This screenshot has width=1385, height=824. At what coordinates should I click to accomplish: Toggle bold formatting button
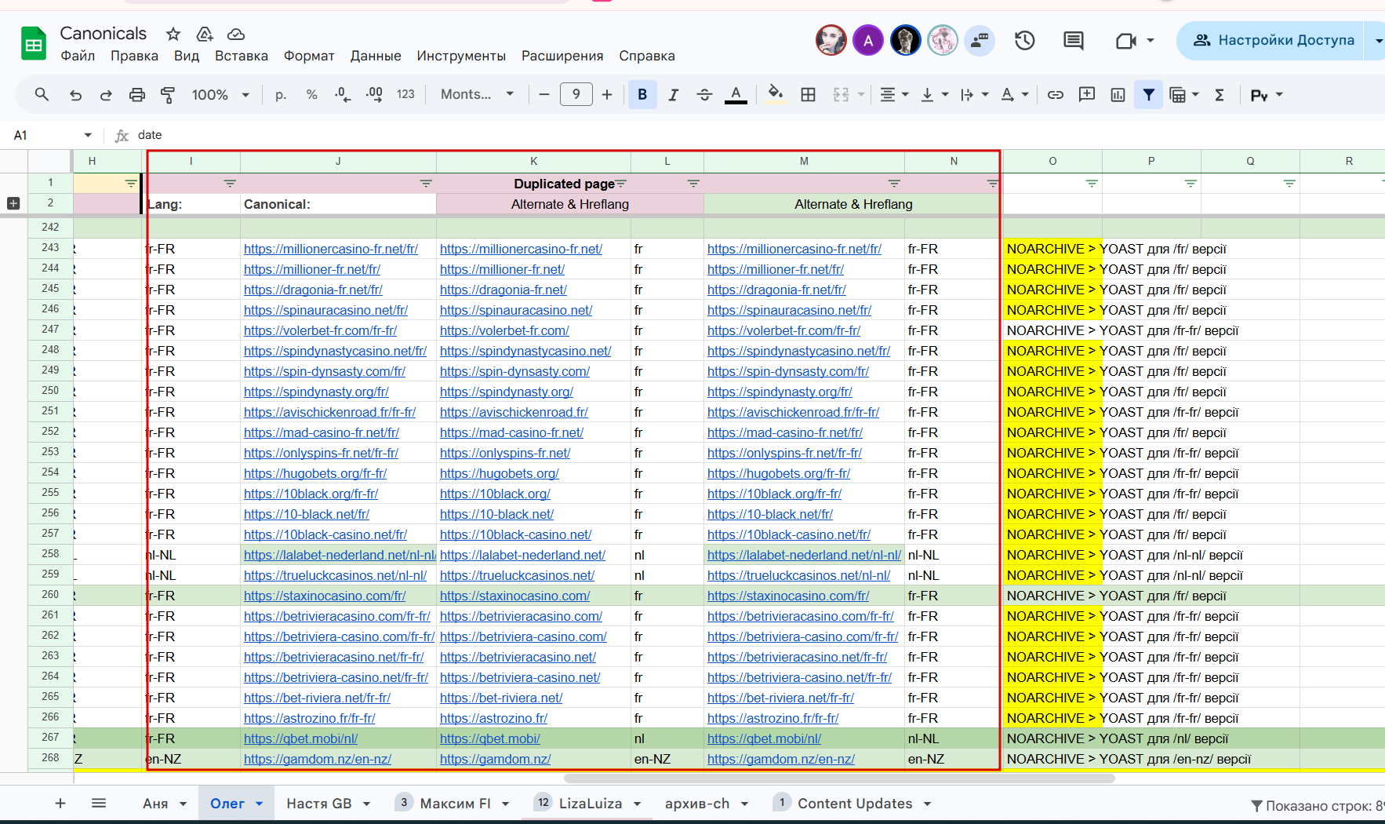[x=642, y=95]
